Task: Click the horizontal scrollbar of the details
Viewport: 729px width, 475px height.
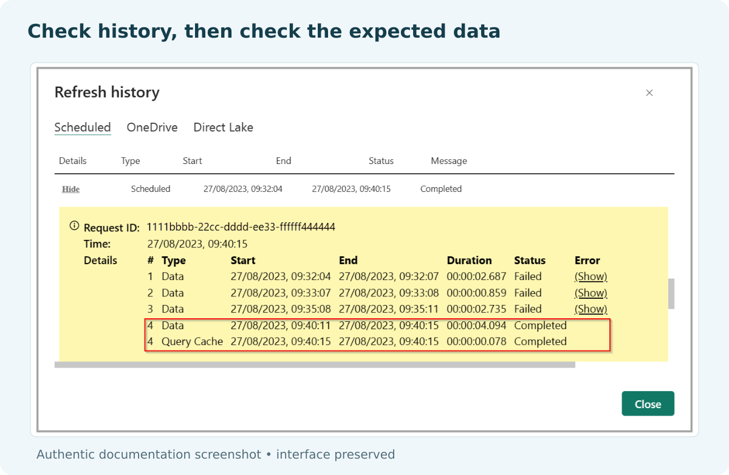Action: [x=315, y=364]
